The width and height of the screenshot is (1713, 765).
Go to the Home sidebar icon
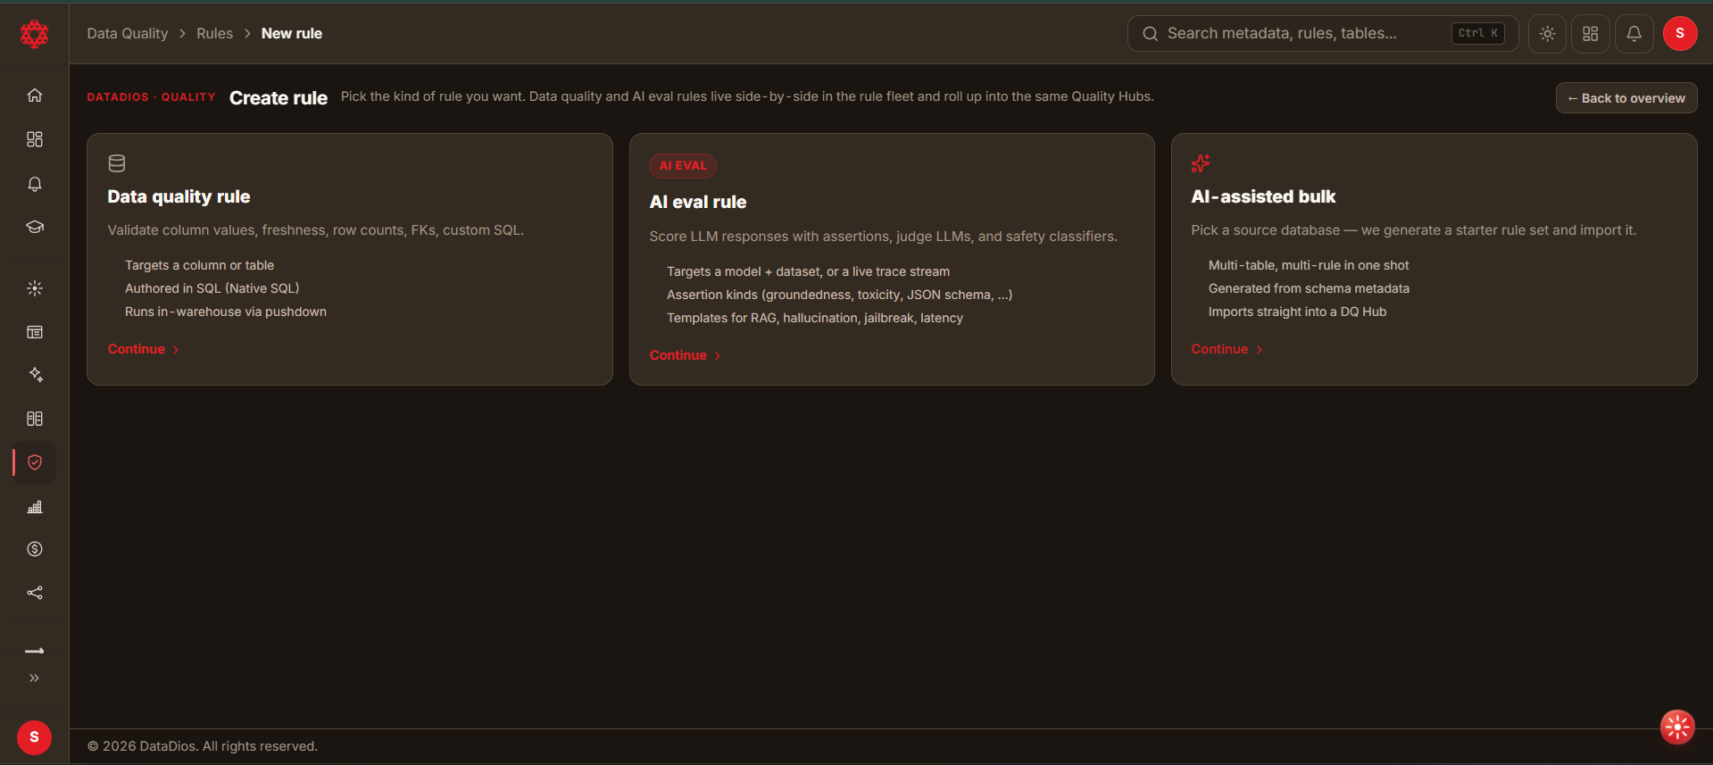[35, 96]
